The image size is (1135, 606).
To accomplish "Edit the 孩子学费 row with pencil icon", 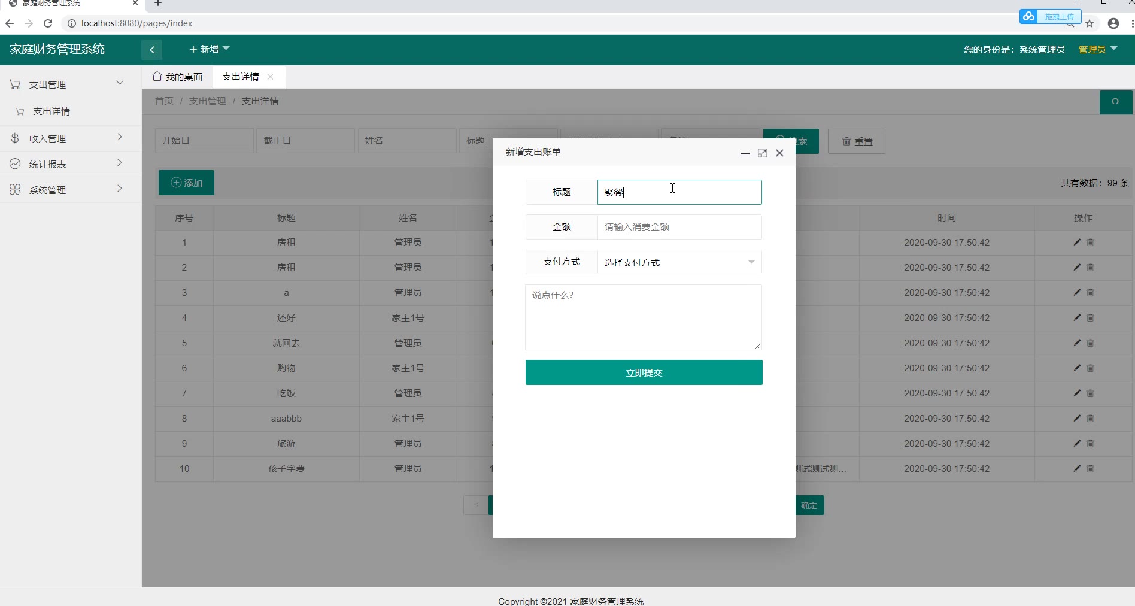I will [1077, 468].
